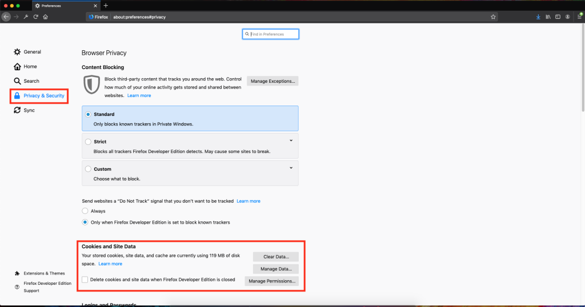Image resolution: width=585 pixels, height=307 pixels.
Task: Click Manage Permissions button
Action: [x=272, y=281]
